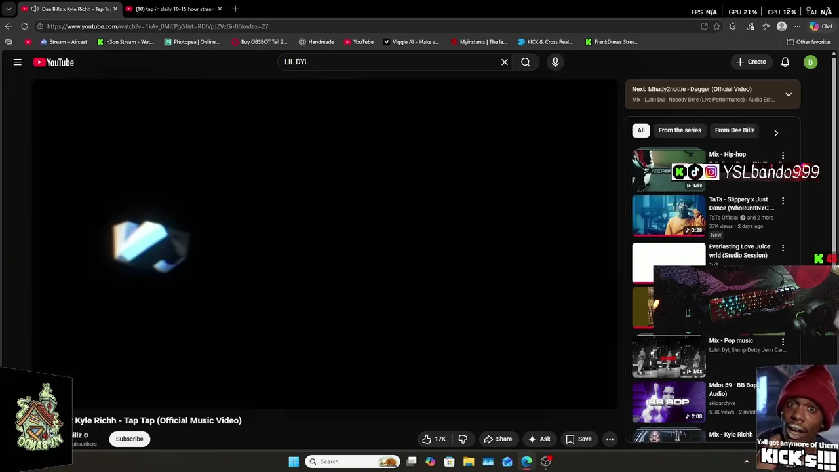Open browser extensions puzzle icon
The height and width of the screenshot is (472, 839).
pyautogui.click(x=732, y=26)
